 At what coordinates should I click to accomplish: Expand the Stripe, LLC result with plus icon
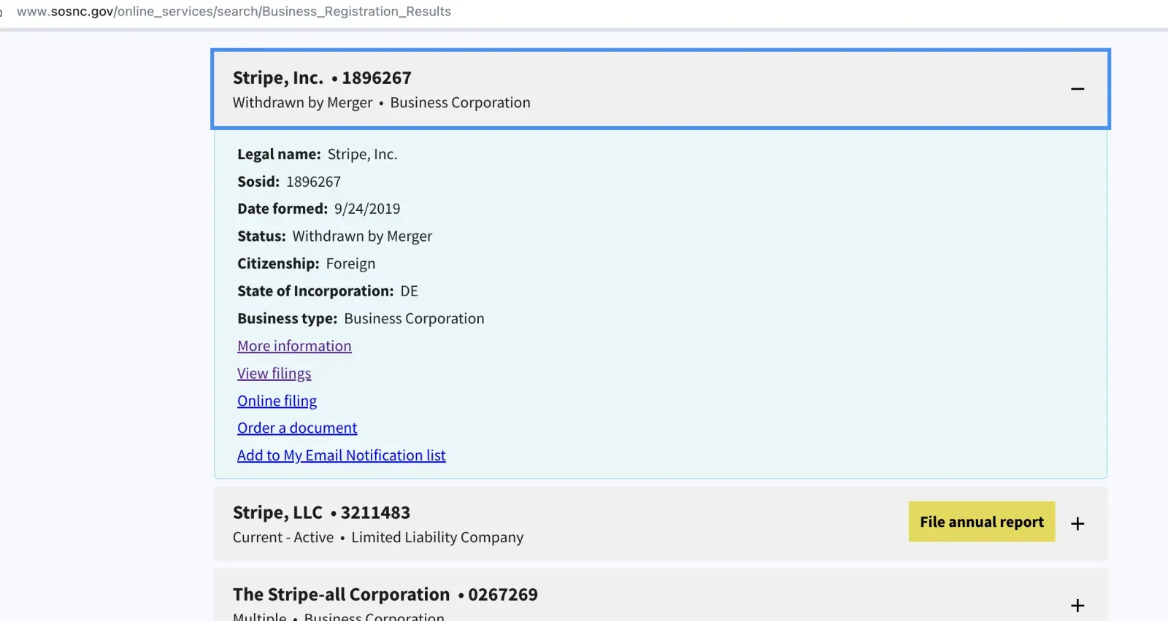coord(1077,524)
